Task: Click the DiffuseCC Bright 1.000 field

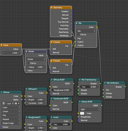Action: pos(36,100)
